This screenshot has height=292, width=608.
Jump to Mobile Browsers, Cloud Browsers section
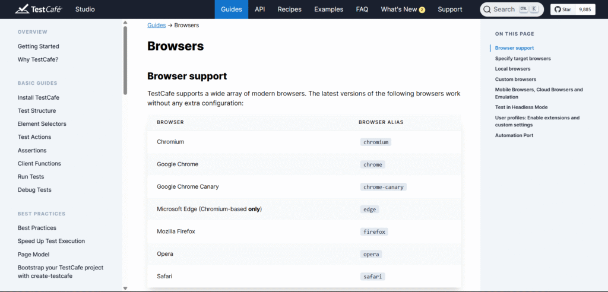(539, 93)
